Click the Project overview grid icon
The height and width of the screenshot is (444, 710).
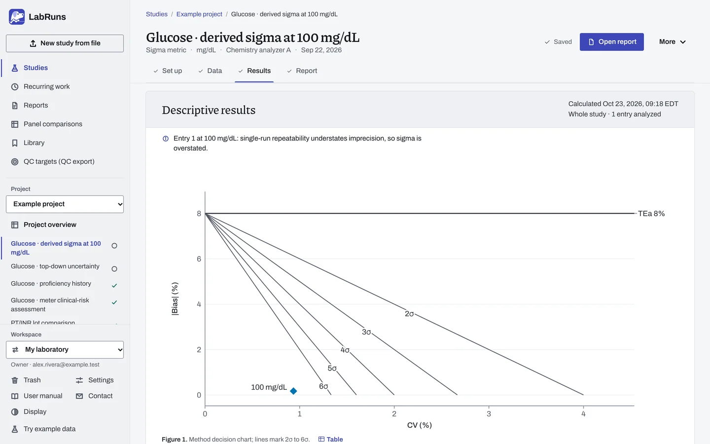point(15,225)
